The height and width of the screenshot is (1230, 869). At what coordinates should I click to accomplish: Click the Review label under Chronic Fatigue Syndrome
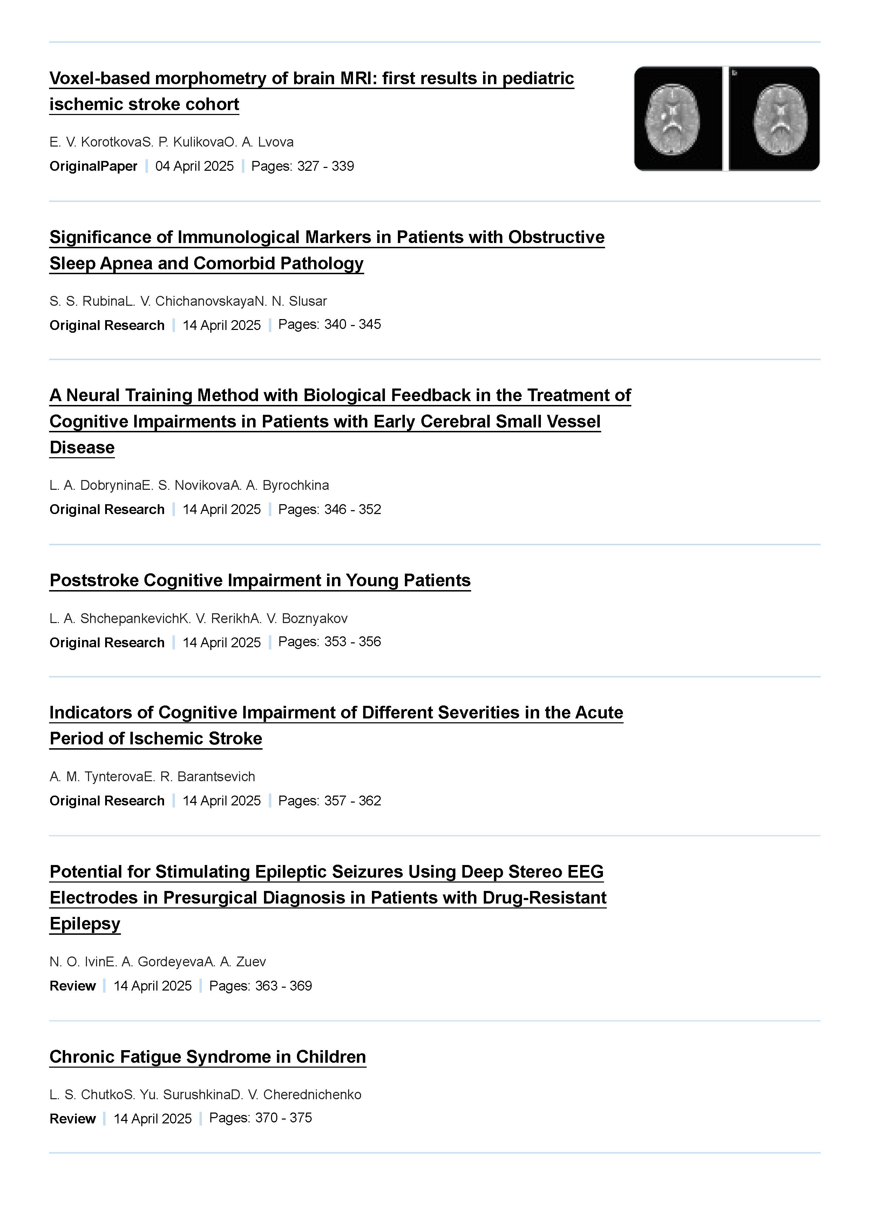click(72, 1119)
